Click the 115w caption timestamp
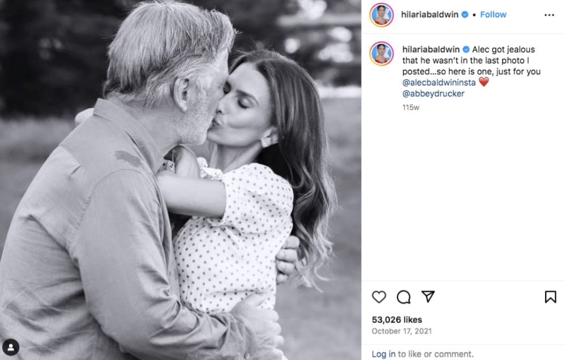The height and width of the screenshot is (360, 565). coord(410,107)
